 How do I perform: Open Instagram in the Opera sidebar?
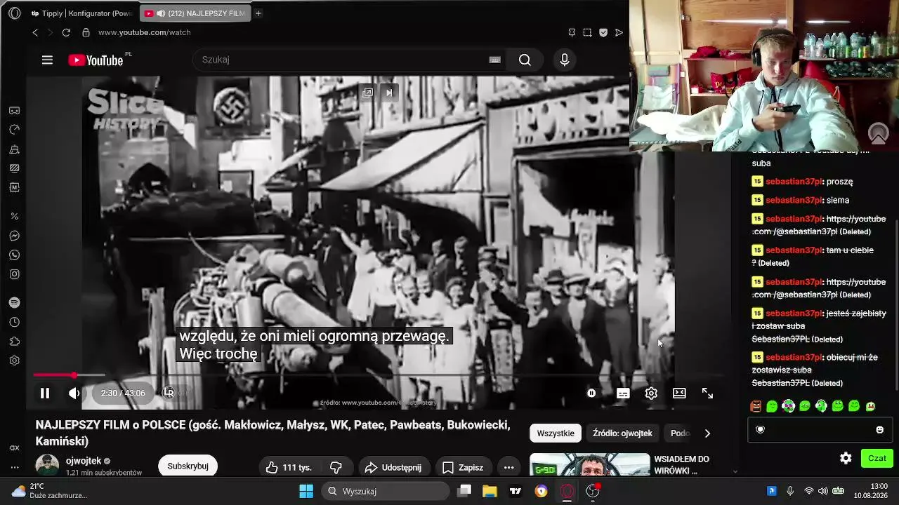(14, 274)
